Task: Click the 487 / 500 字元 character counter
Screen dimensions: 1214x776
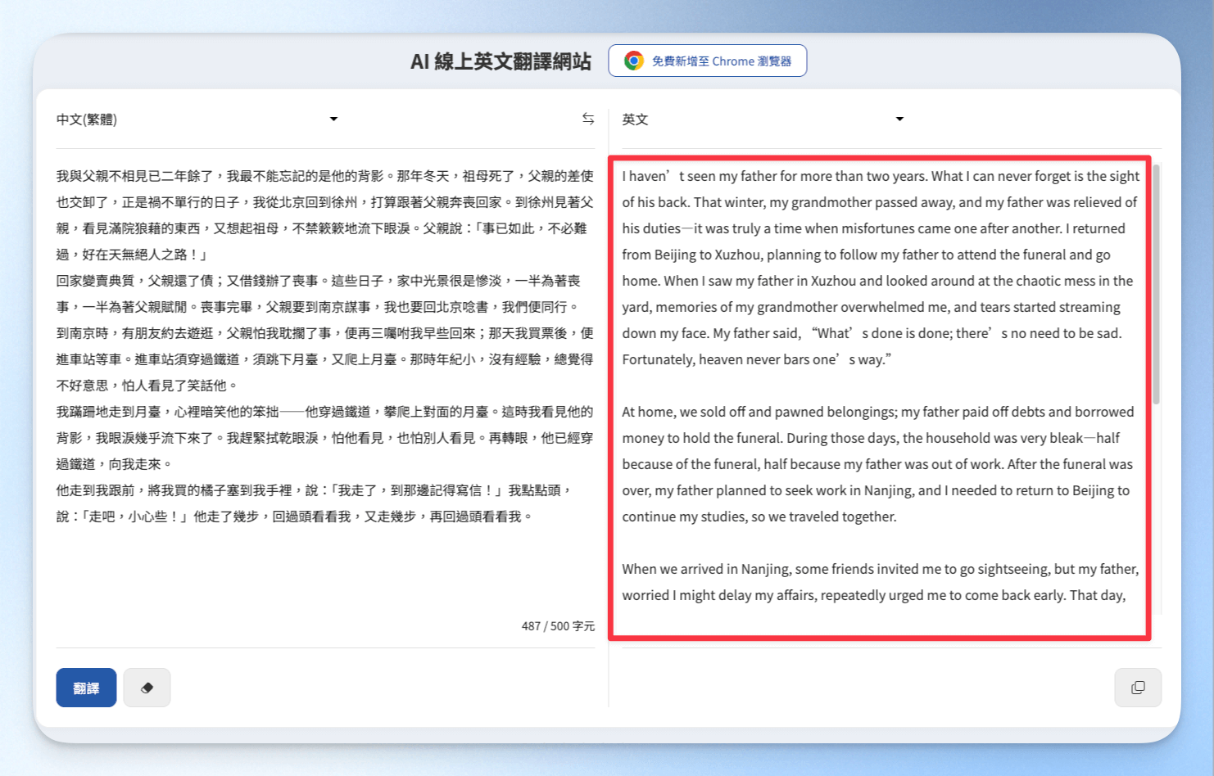Action: click(x=558, y=626)
